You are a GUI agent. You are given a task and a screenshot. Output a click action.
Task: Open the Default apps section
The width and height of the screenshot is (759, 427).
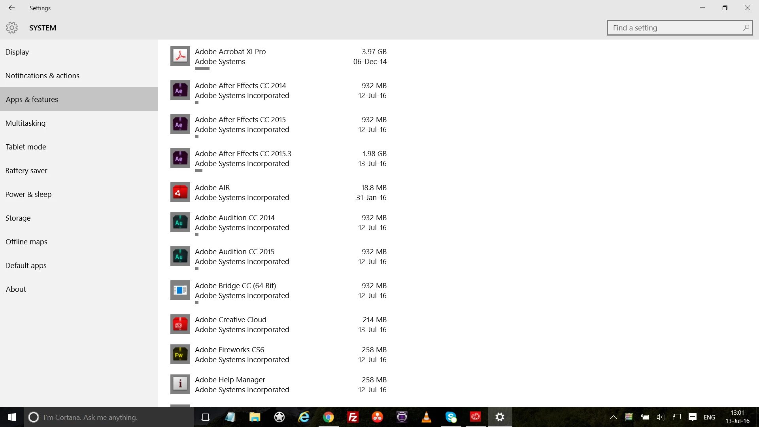point(26,265)
